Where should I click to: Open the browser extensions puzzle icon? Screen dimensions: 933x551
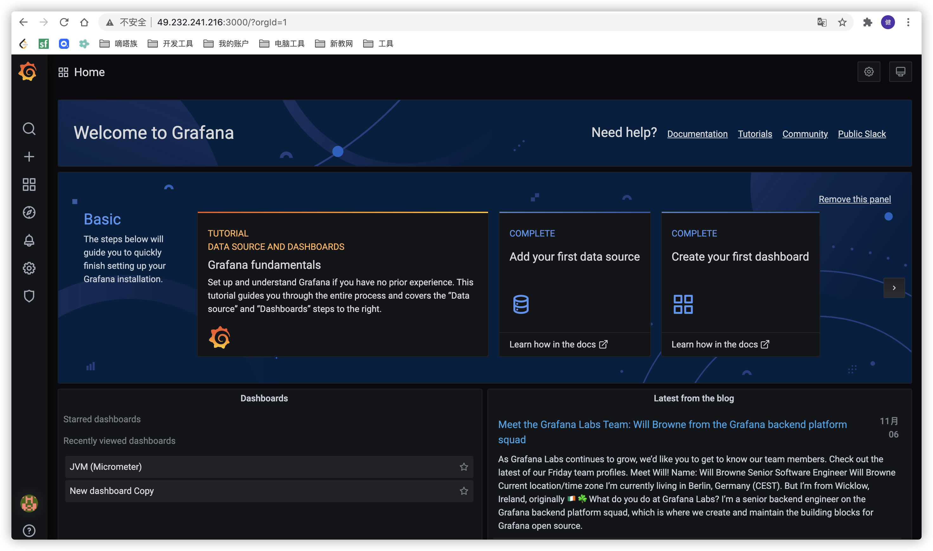867,22
